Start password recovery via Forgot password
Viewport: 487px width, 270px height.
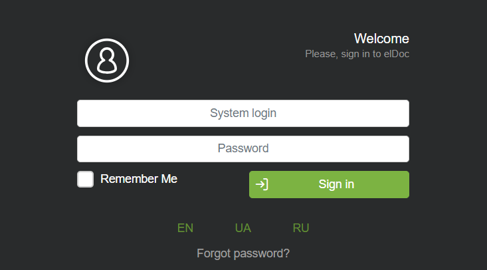243,253
